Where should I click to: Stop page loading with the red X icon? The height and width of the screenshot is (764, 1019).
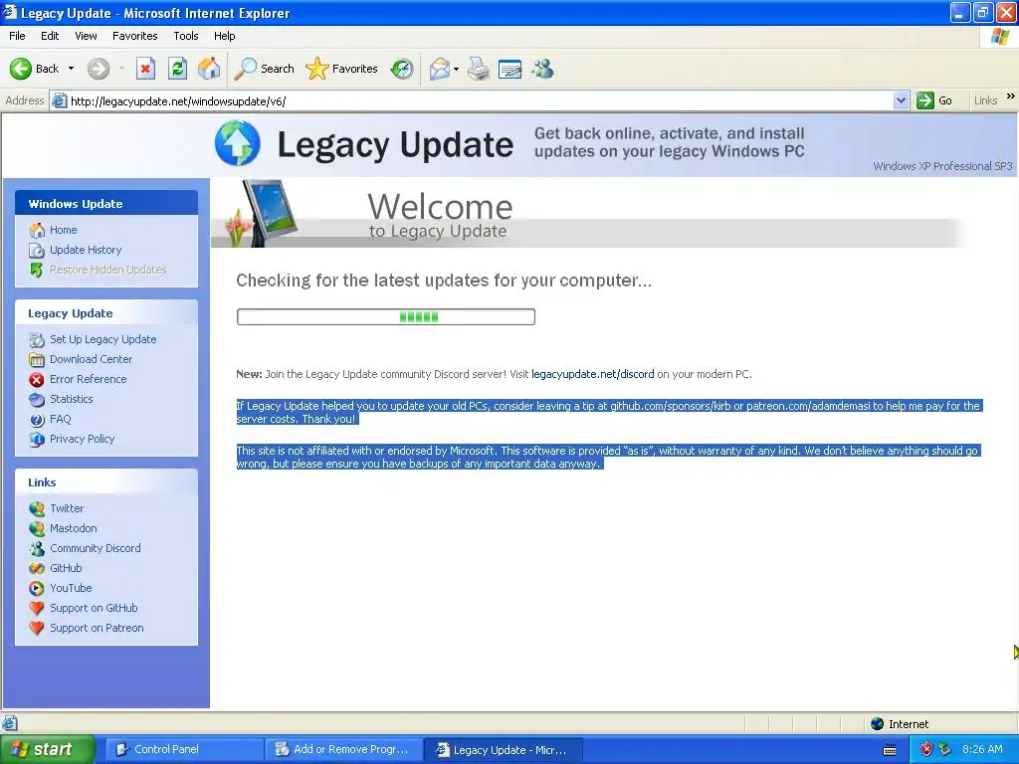[145, 69]
